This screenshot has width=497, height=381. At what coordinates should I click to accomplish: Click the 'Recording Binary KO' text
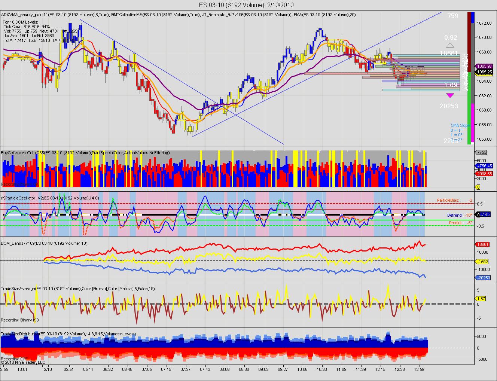pyautogui.click(x=20, y=320)
